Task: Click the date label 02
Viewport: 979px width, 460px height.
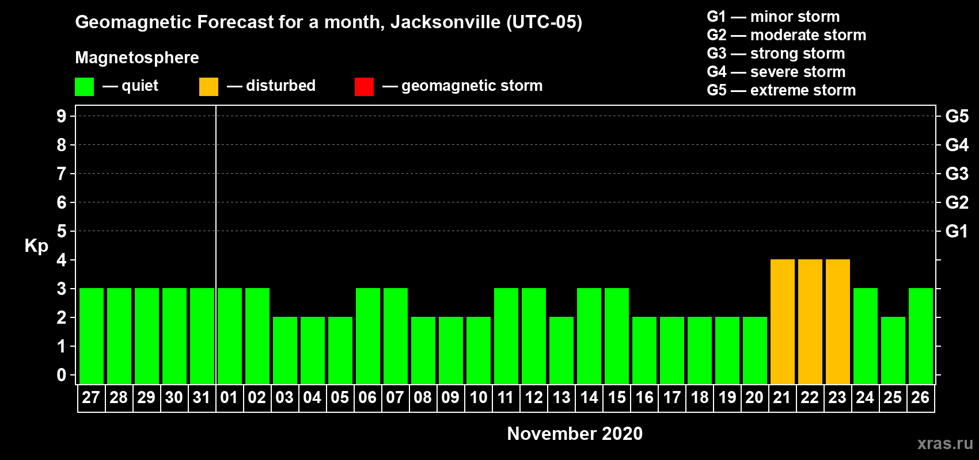Action: pos(257,397)
